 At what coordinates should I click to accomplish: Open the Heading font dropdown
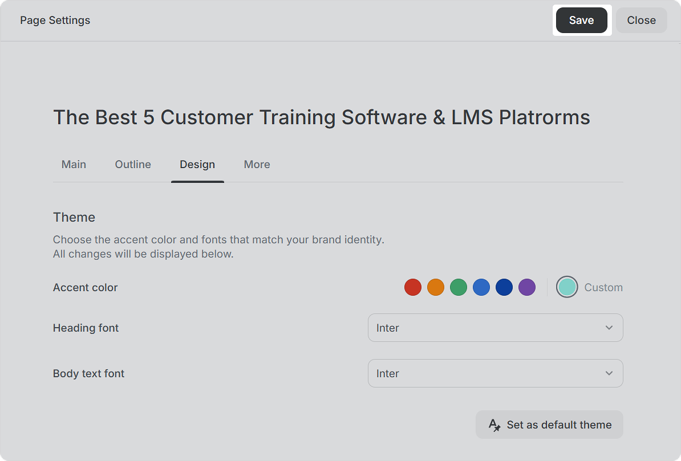point(496,328)
